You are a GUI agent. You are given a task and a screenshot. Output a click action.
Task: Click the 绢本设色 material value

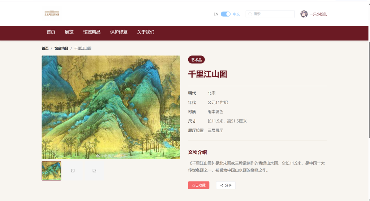[x=215, y=112]
